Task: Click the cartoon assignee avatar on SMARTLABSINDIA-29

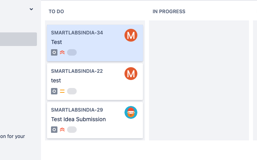Action: pyautogui.click(x=131, y=112)
